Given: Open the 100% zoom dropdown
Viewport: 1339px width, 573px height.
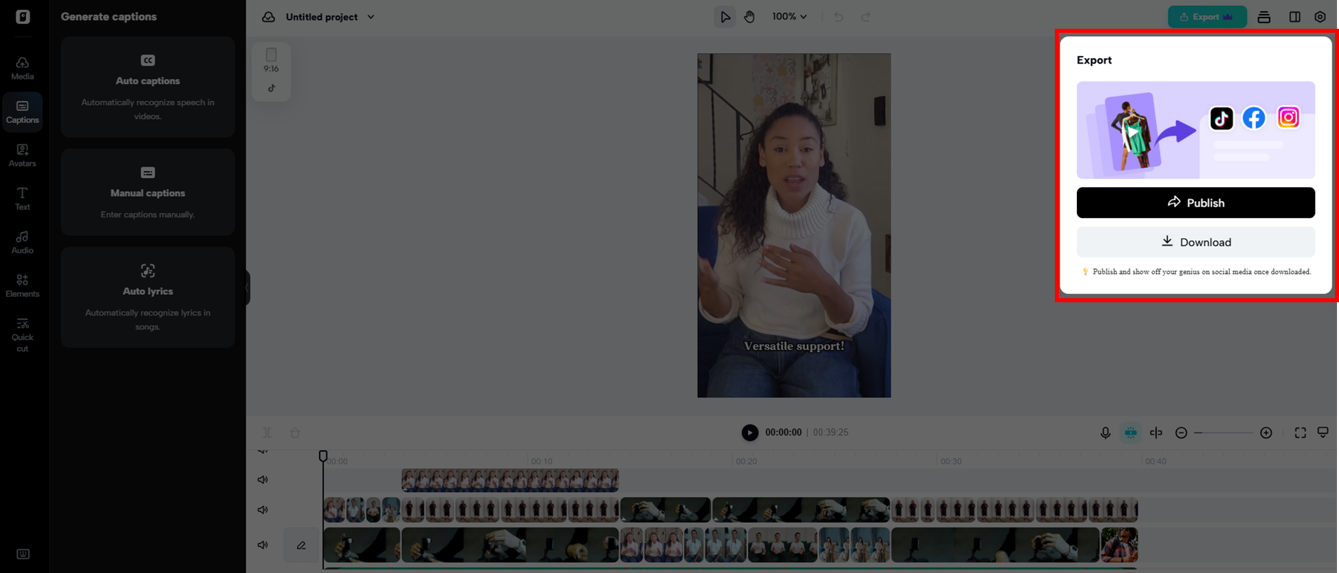Looking at the screenshot, I should [789, 17].
